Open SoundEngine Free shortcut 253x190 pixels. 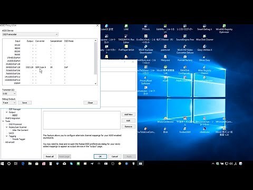coord(185,37)
